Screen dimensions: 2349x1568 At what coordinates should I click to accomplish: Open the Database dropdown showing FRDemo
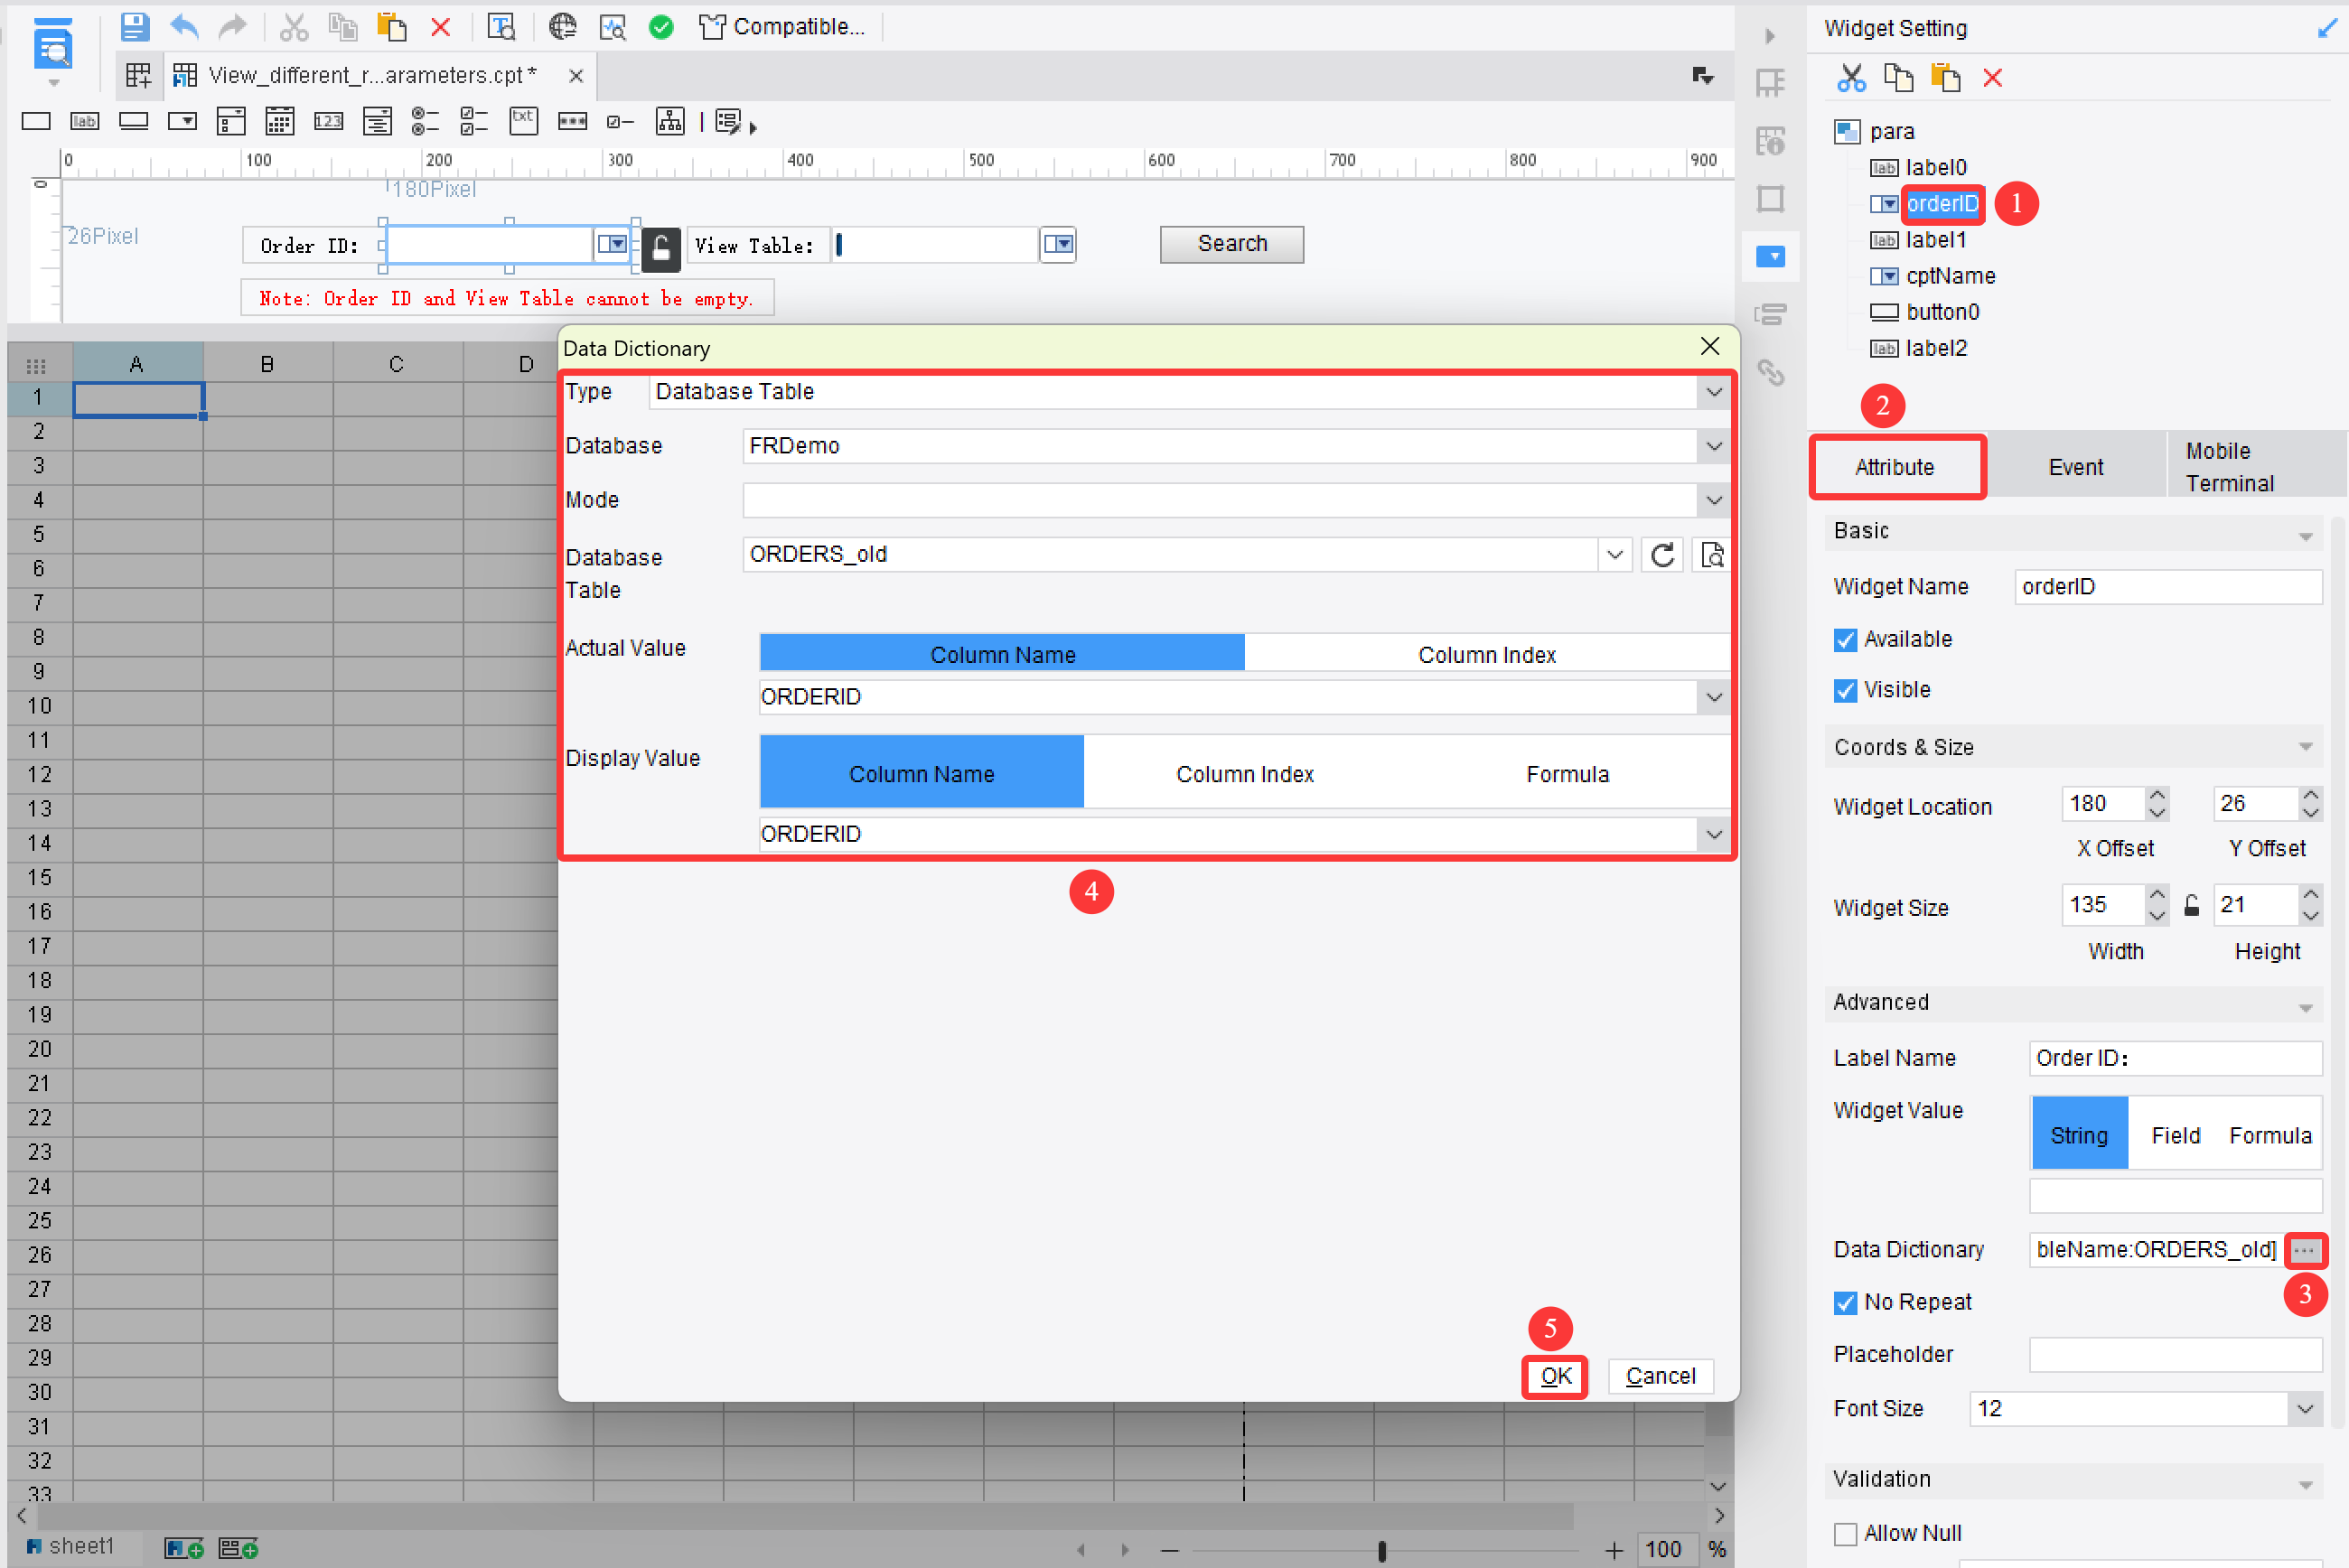(x=1714, y=446)
